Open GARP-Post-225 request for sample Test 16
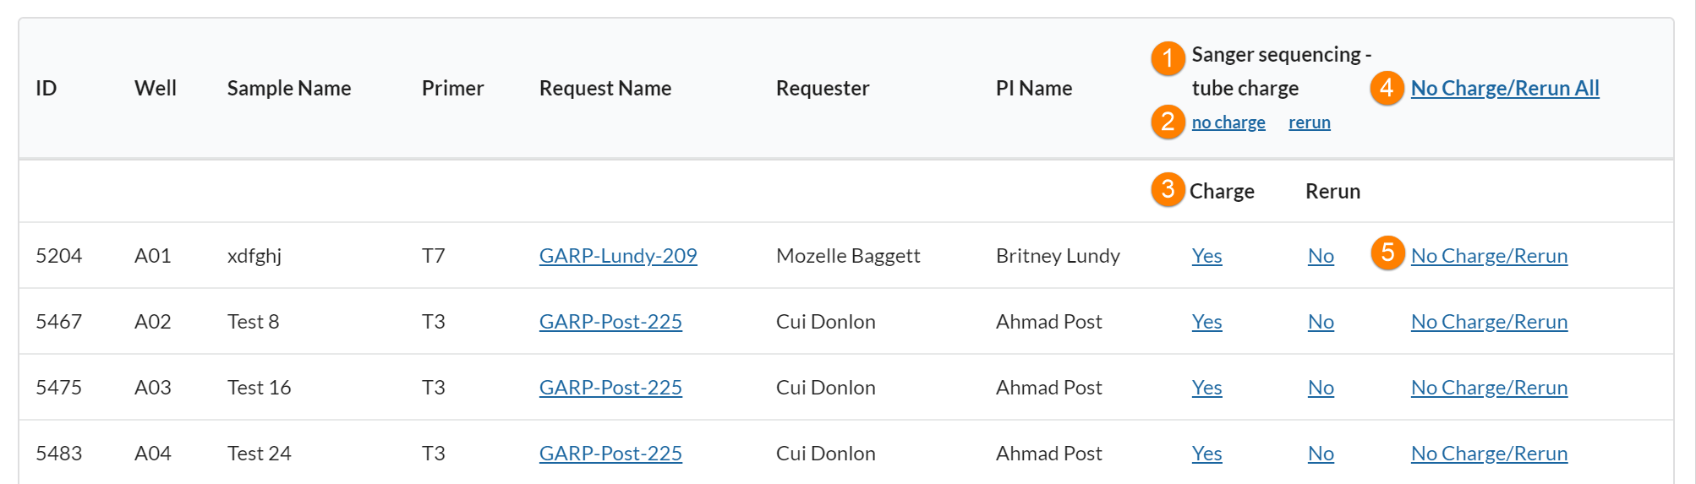Viewport: 1696px width, 484px height. 610,387
